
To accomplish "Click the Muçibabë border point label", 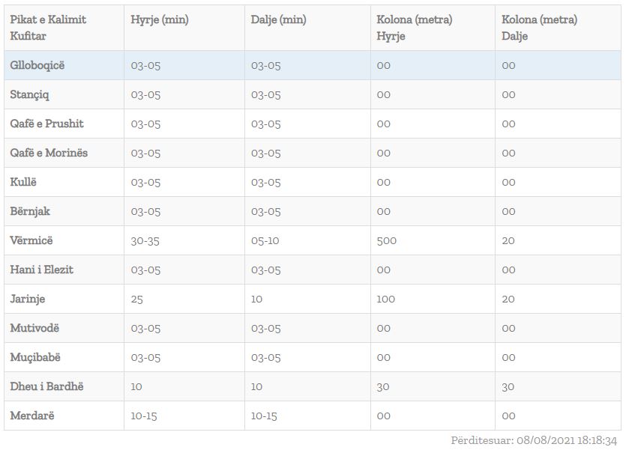I will 35,357.
